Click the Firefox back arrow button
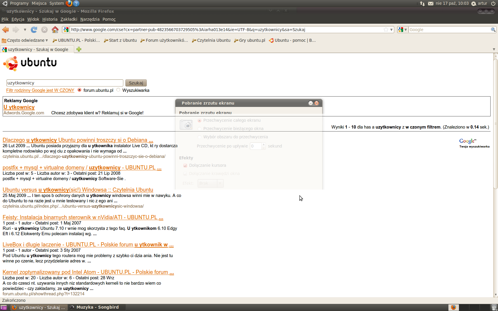The width and height of the screenshot is (498, 311). tap(5, 30)
